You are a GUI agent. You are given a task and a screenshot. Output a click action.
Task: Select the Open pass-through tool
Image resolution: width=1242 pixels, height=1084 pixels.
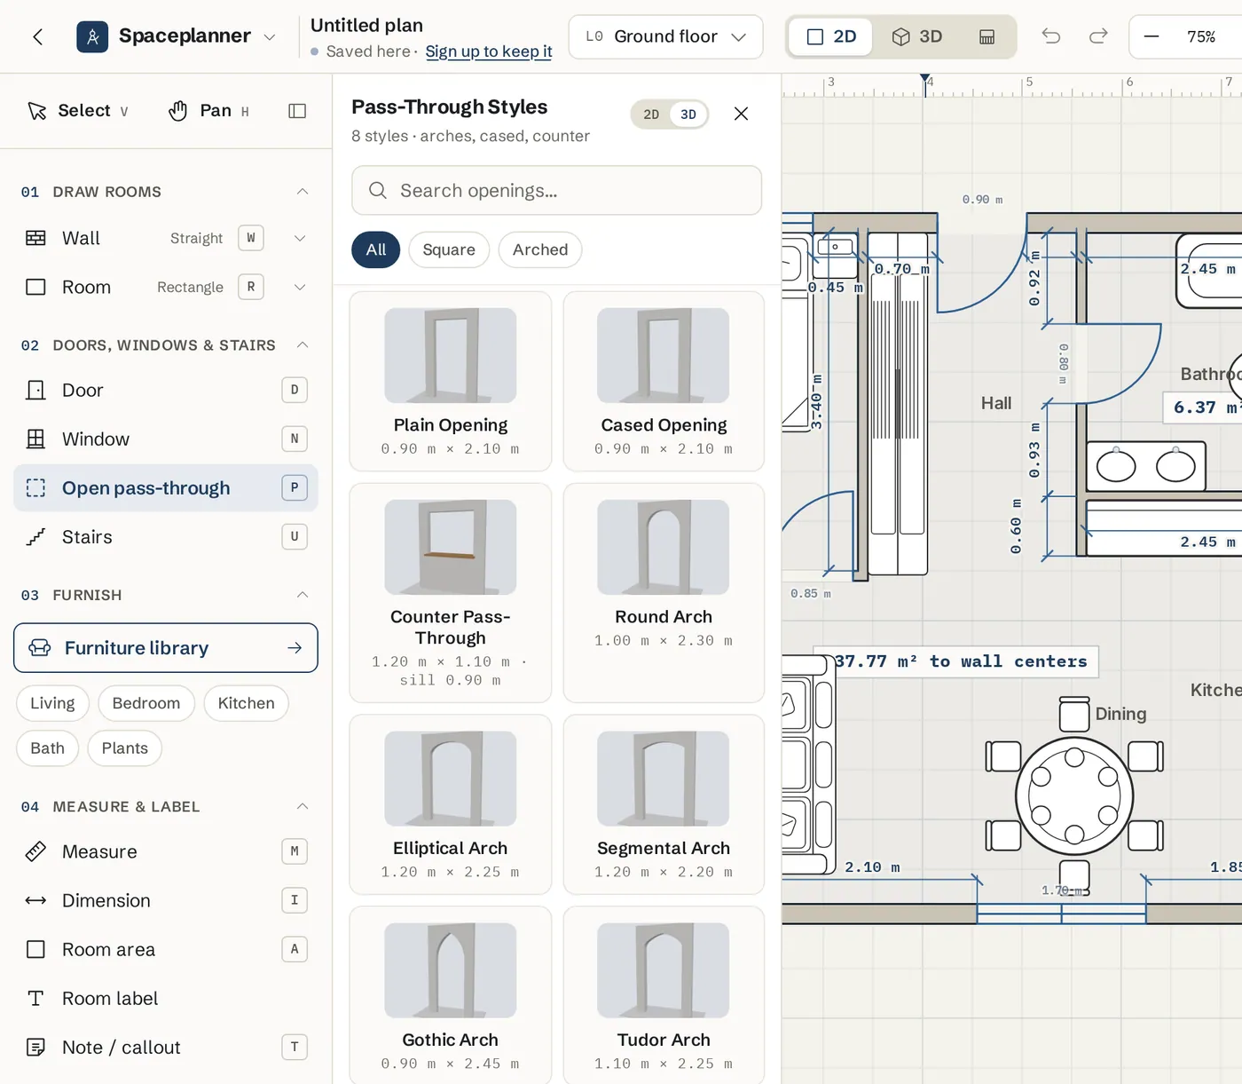pos(166,487)
